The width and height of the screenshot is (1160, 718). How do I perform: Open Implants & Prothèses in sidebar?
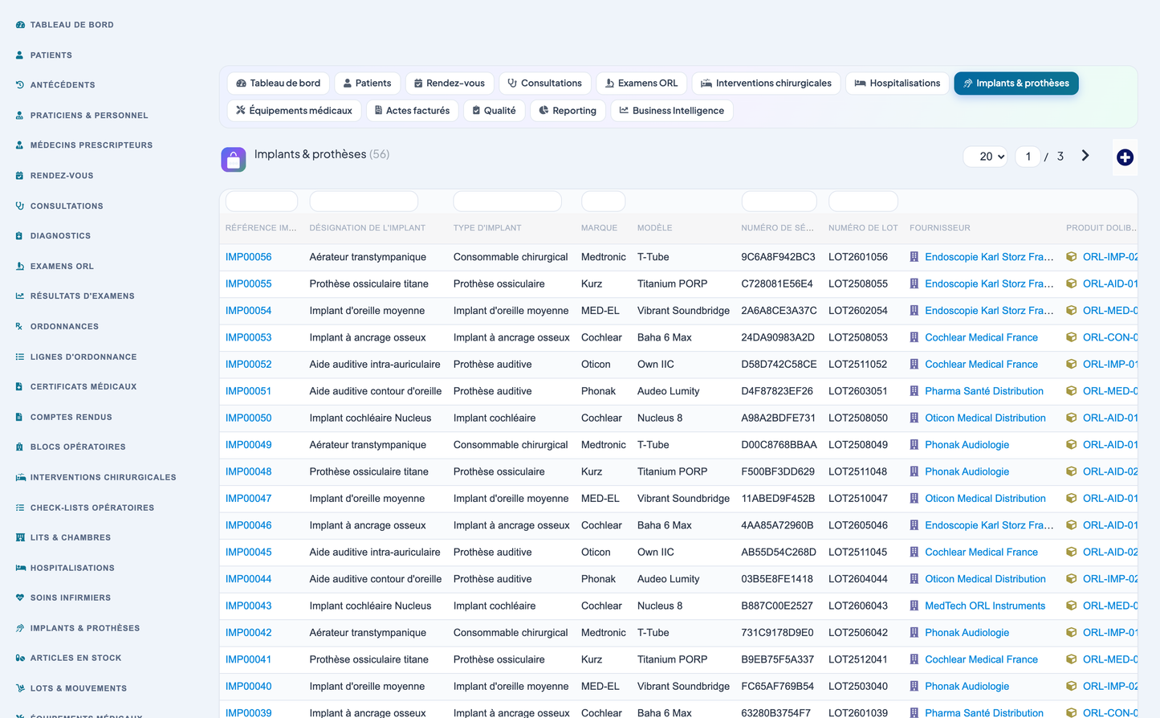pos(78,629)
